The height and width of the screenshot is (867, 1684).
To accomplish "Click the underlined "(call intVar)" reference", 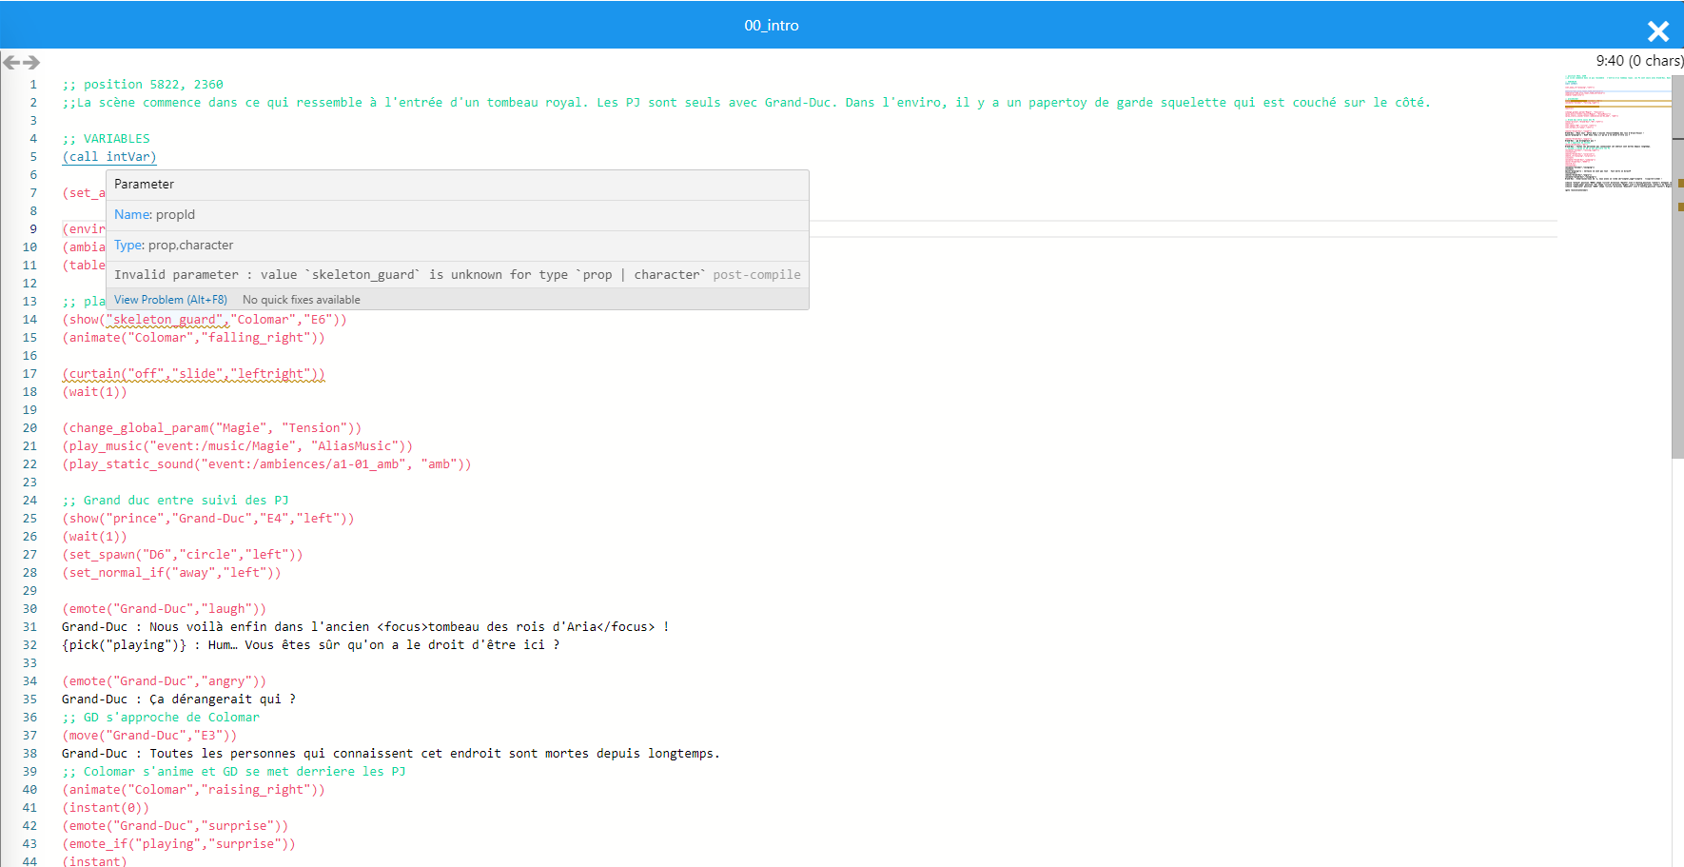I will pos(108,156).
